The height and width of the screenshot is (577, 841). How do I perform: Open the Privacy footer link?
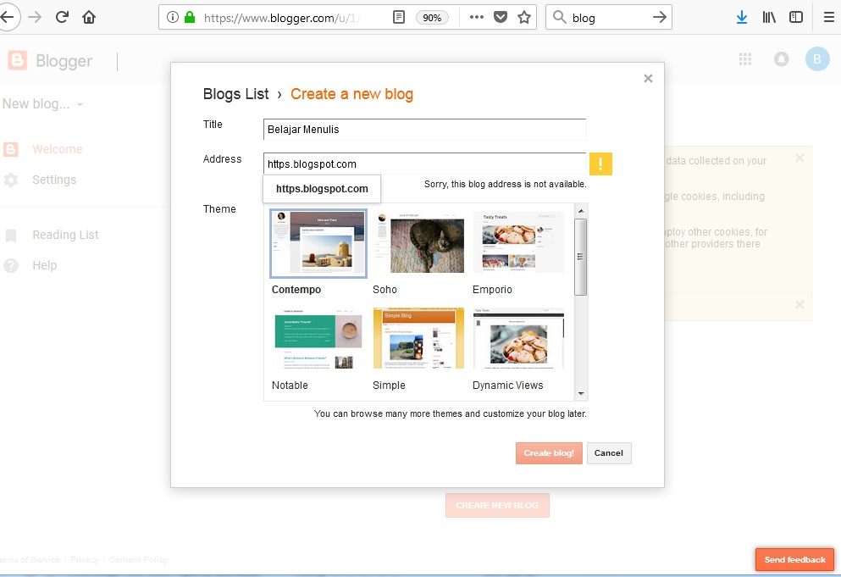coord(85,560)
